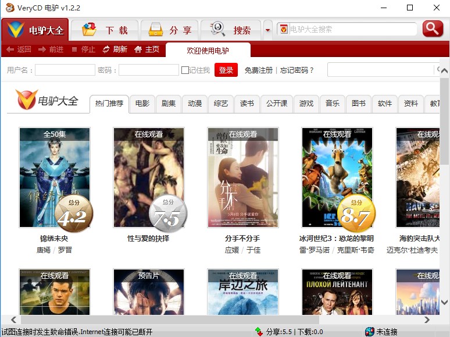Screen dimensions: 450x337
Task: Open the 分手不分手 poster thumbnail
Action: 243,178
